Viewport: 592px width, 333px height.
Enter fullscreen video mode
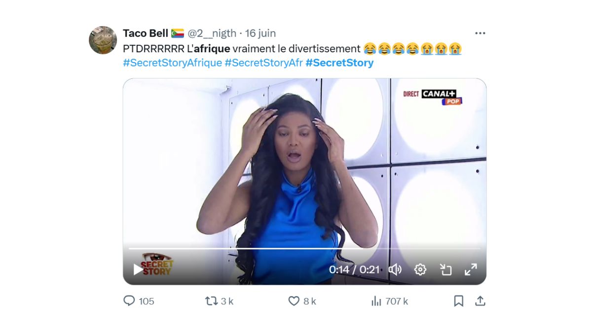tap(470, 269)
